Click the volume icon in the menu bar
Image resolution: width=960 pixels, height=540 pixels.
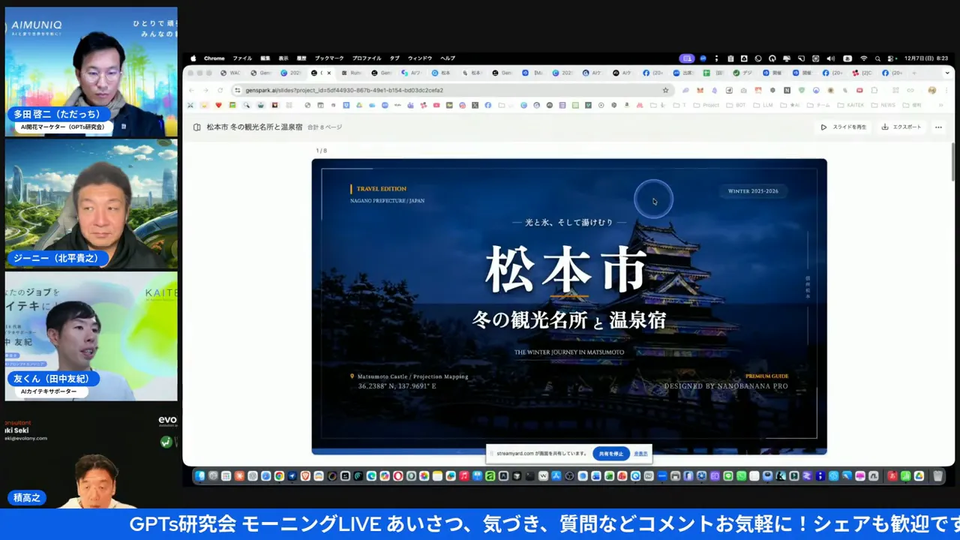click(x=831, y=58)
